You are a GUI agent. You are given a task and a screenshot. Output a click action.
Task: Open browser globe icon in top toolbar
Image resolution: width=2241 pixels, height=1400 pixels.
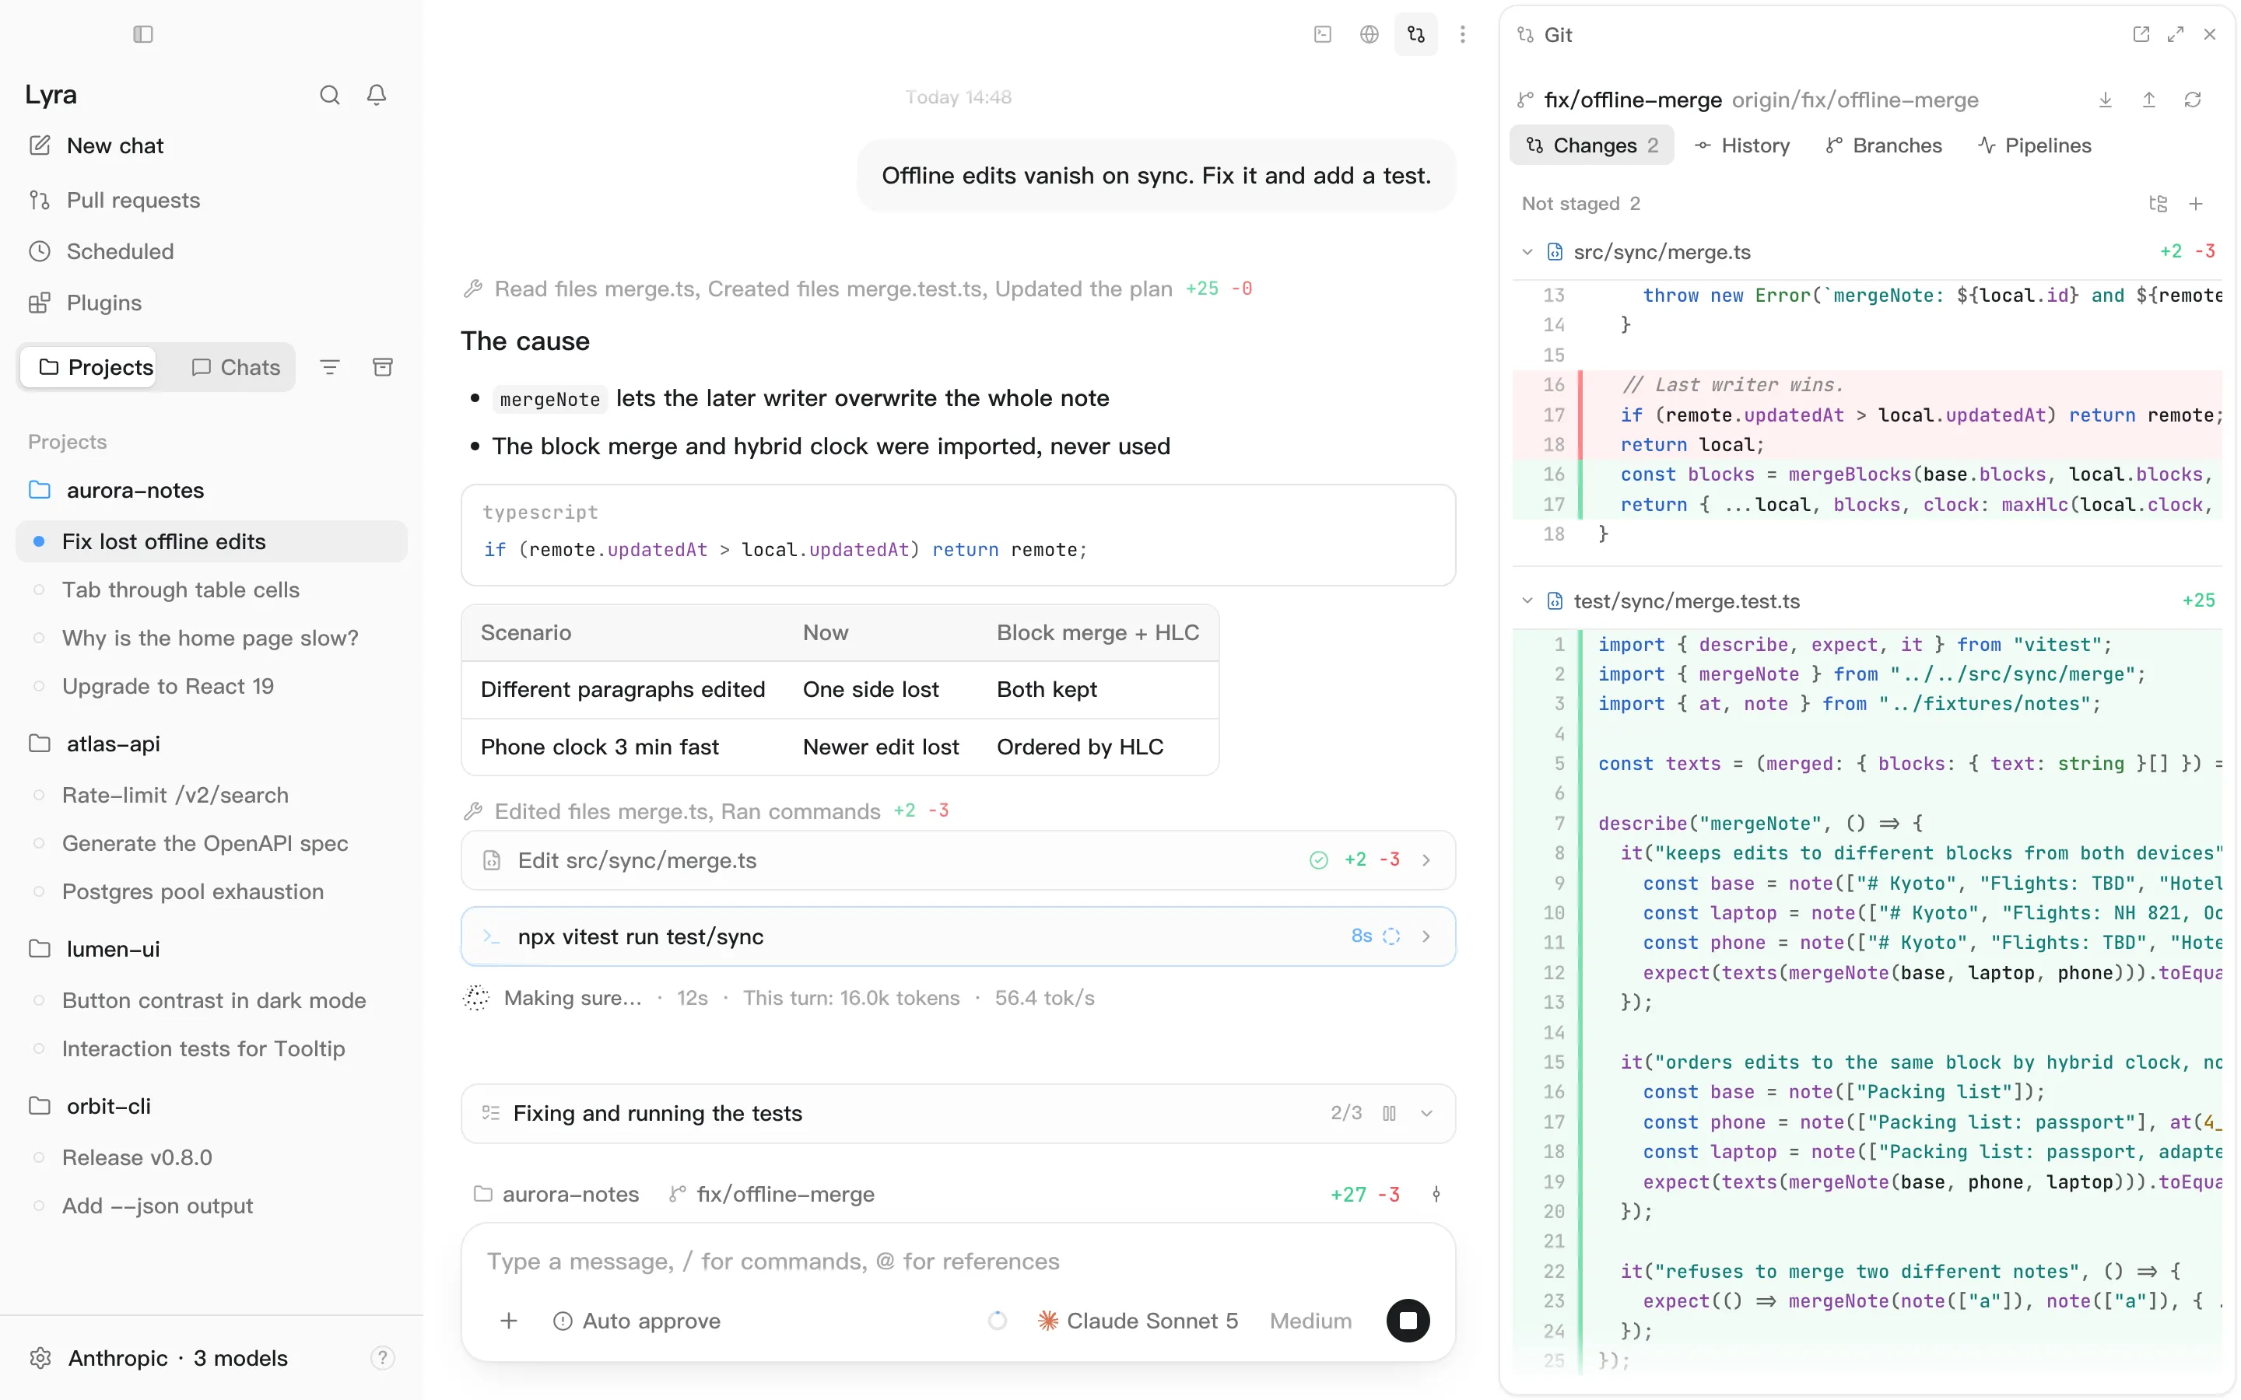(x=1369, y=34)
